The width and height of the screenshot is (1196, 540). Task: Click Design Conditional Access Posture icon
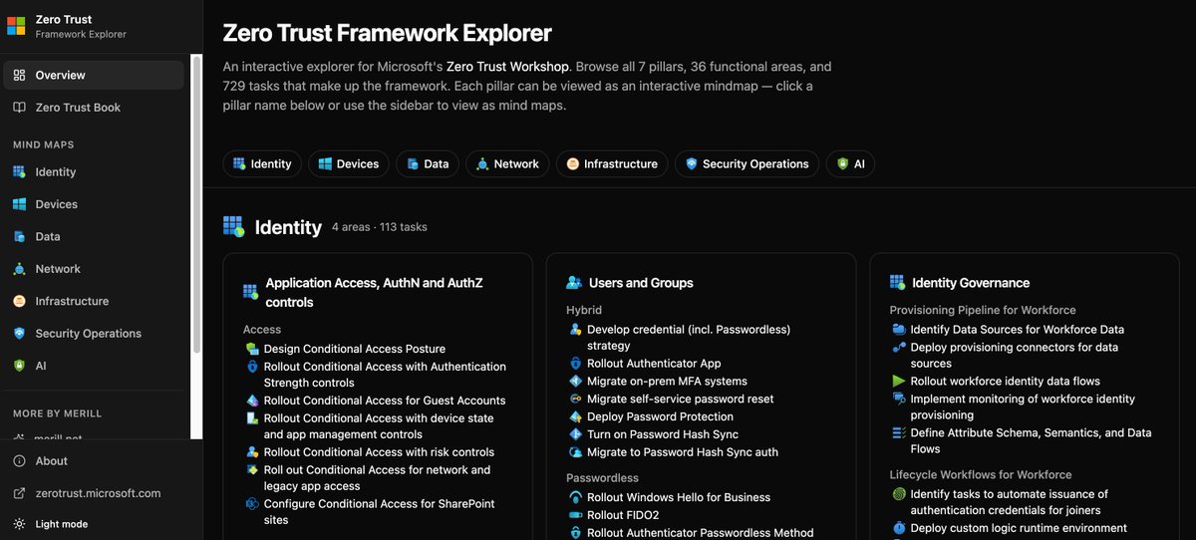click(253, 349)
